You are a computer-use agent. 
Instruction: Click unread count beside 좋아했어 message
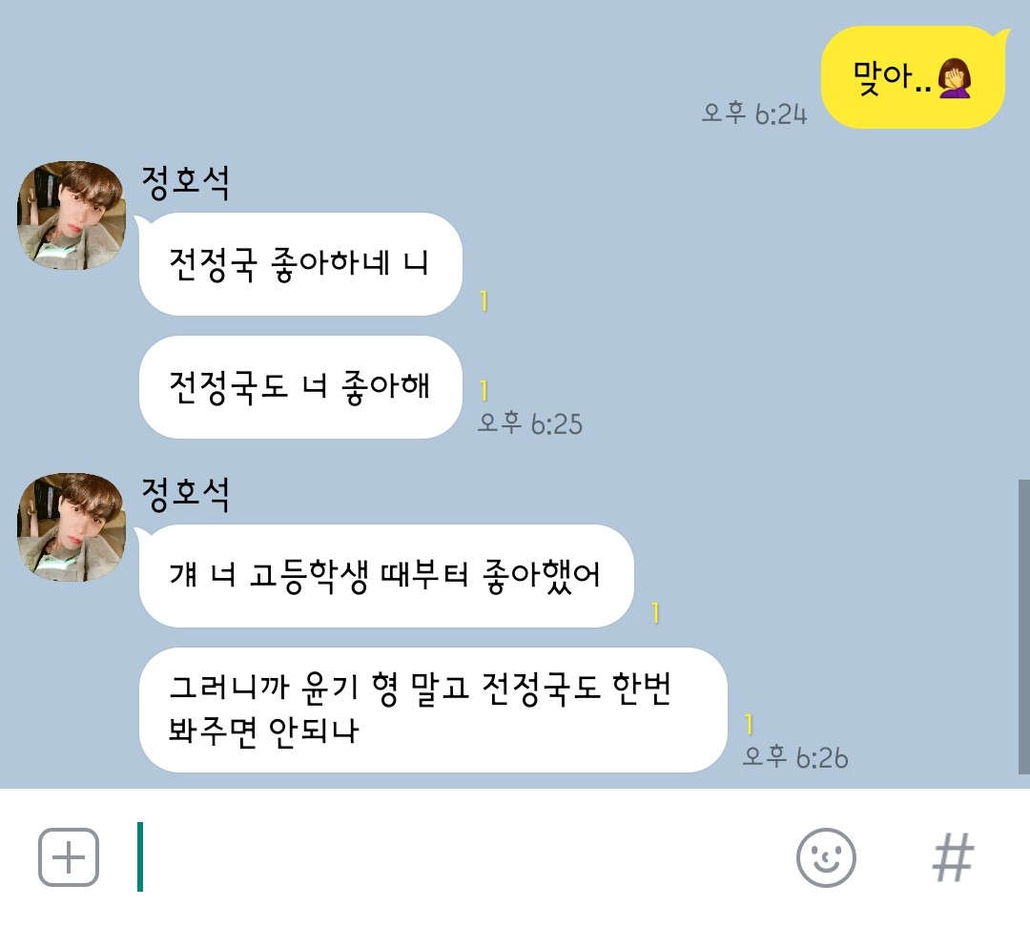tap(655, 613)
